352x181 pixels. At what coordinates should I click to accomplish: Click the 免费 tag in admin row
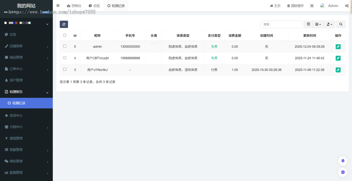tap(214, 46)
